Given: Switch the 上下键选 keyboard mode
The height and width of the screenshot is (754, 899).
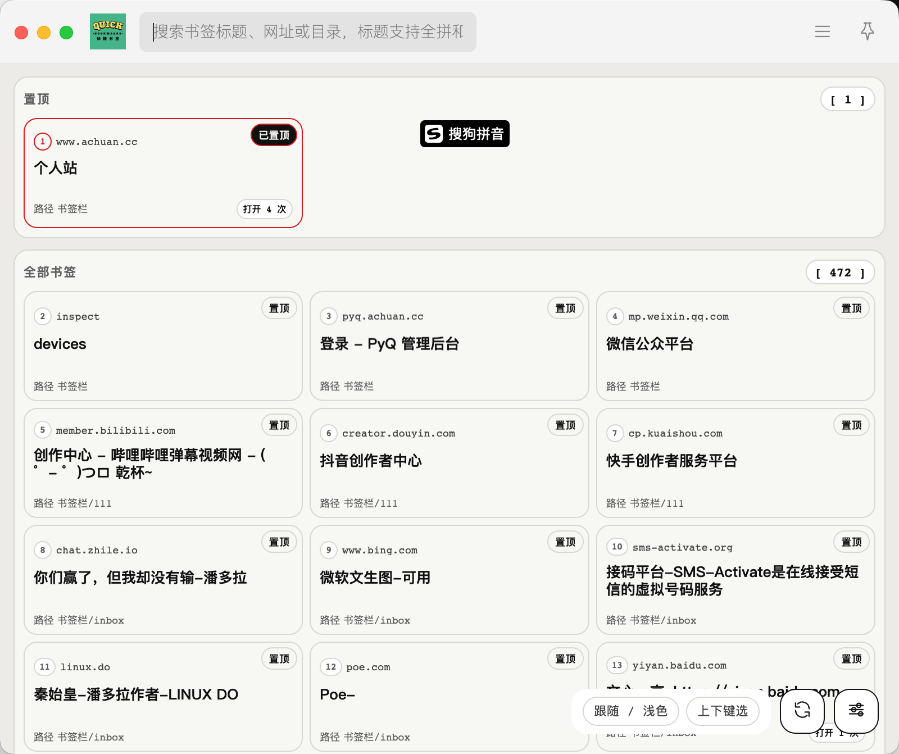Looking at the screenshot, I should pos(723,711).
